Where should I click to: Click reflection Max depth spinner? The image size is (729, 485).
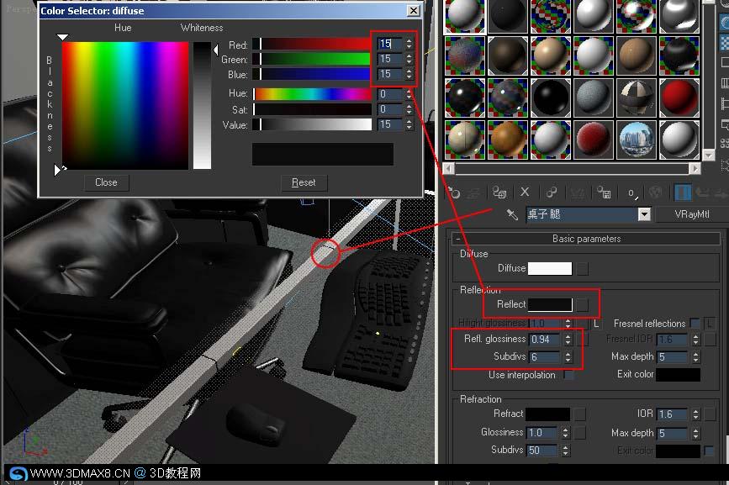pos(695,356)
